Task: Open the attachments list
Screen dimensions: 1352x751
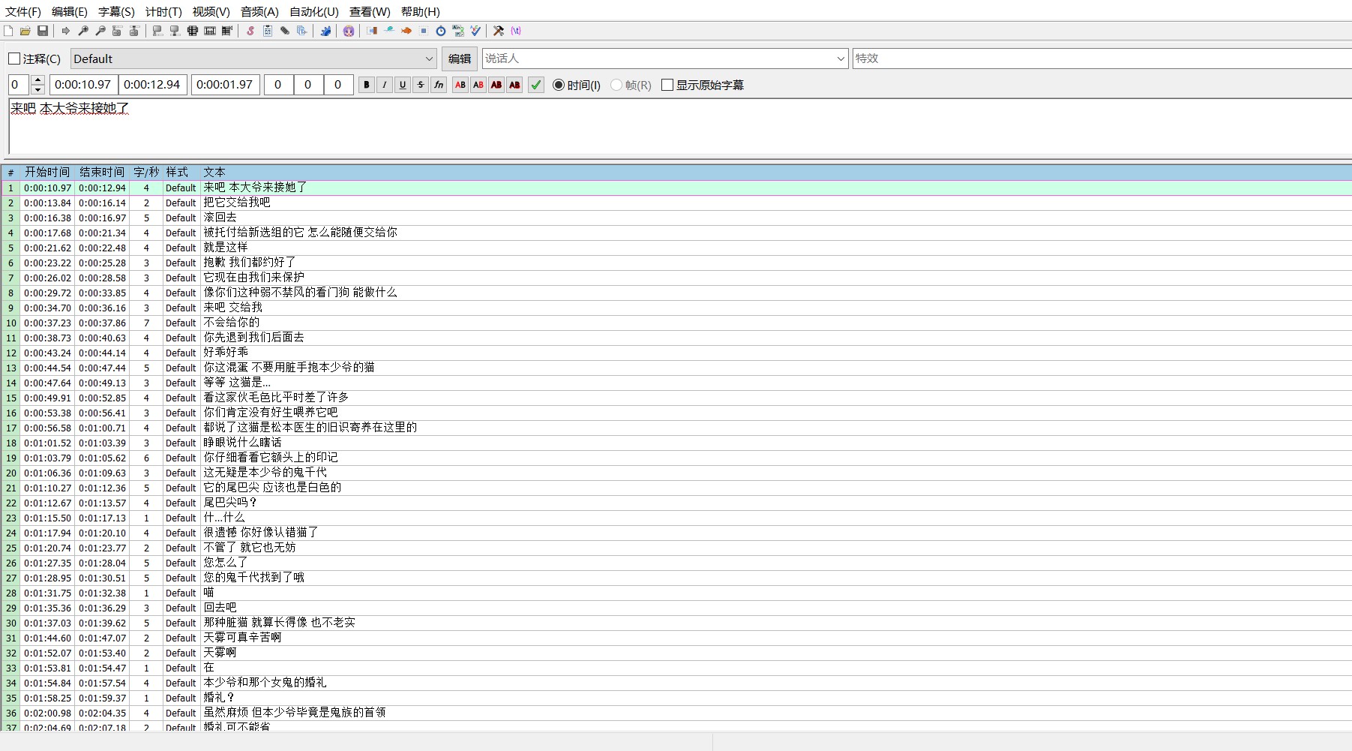Action: [285, 31]
